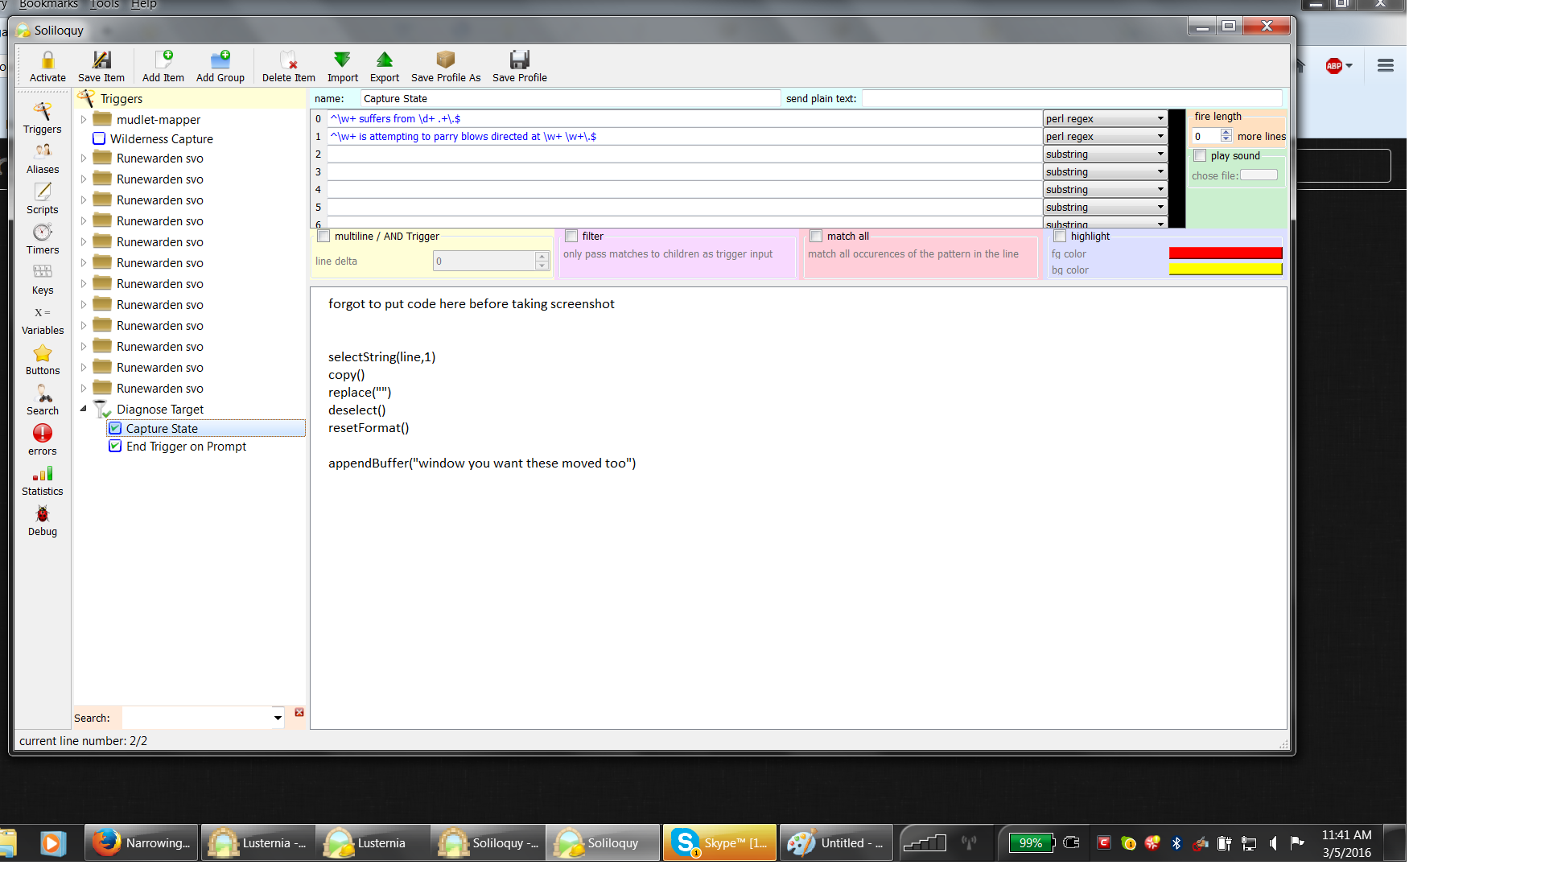
Task: Pick the red fg color swatch
Action: point(1225,253)
